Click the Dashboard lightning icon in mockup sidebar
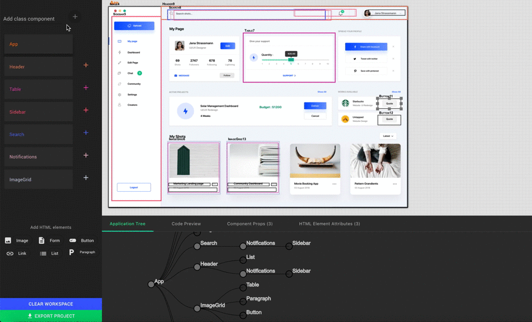This screenshot has height=322, width=532. (x=120, y=52)
